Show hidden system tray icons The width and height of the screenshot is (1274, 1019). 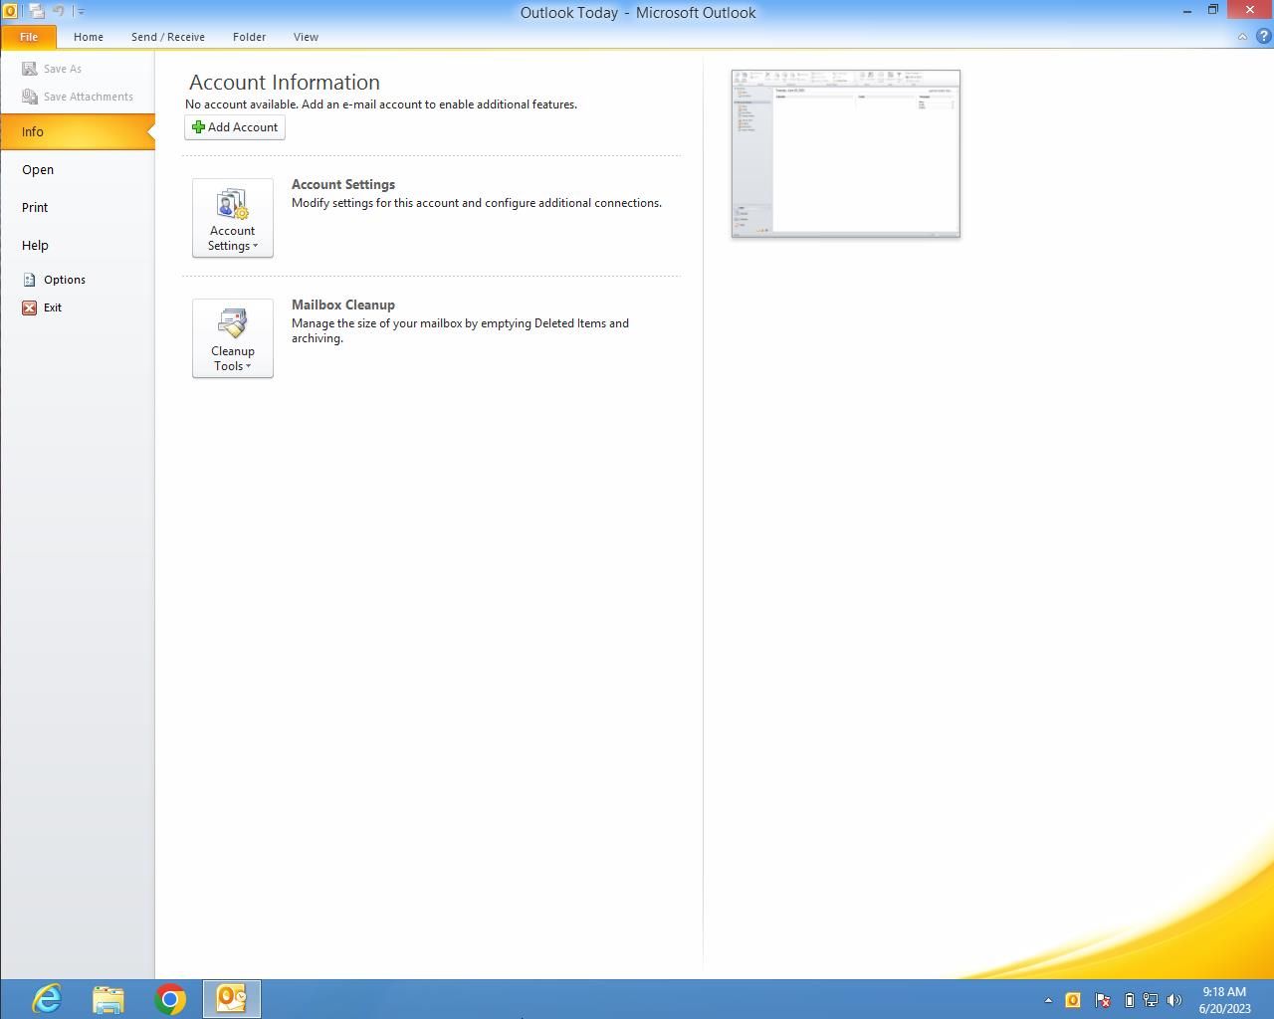[x=1048, y=1000]
